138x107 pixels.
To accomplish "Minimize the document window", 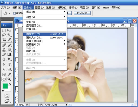I will (125, 21).
